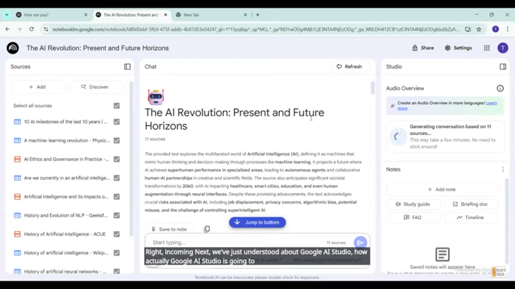Click the chat Refresh button
Screen dimensions: 515x289
click(349, 67)
